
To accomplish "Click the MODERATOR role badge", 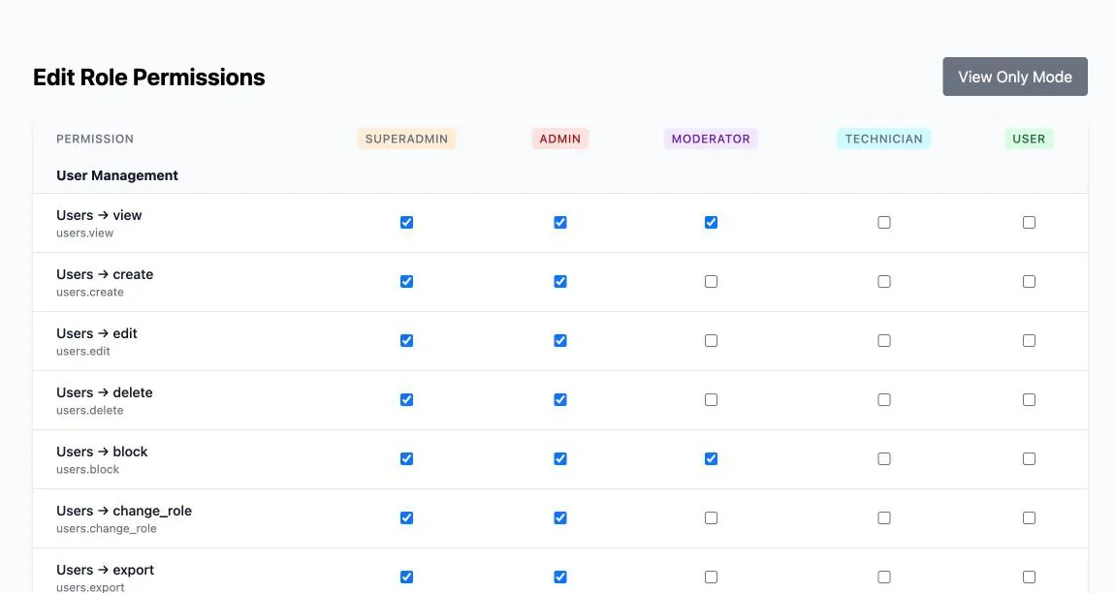I will point(711,139).
